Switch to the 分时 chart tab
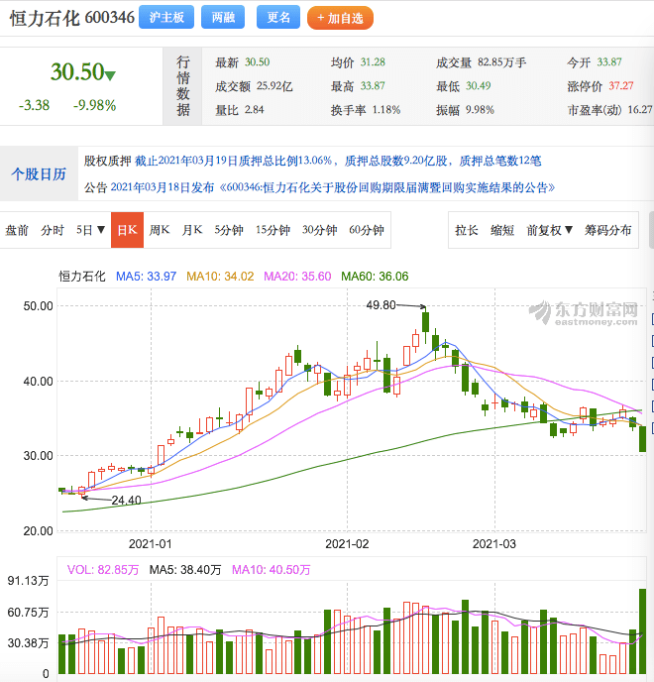 [x=53, y=230]
